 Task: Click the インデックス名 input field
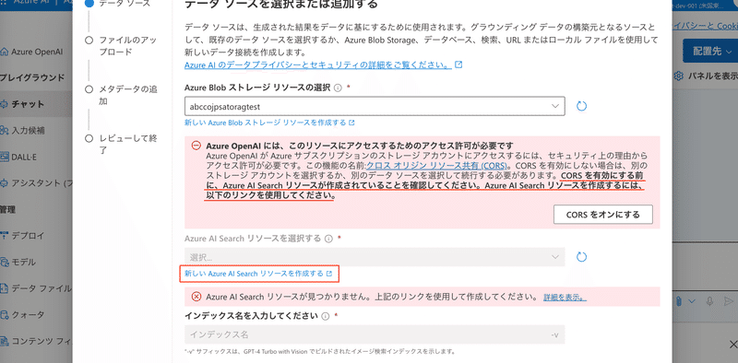coord(375,334)
